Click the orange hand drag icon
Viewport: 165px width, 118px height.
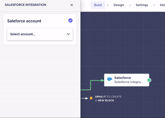(x=91, y=98)
